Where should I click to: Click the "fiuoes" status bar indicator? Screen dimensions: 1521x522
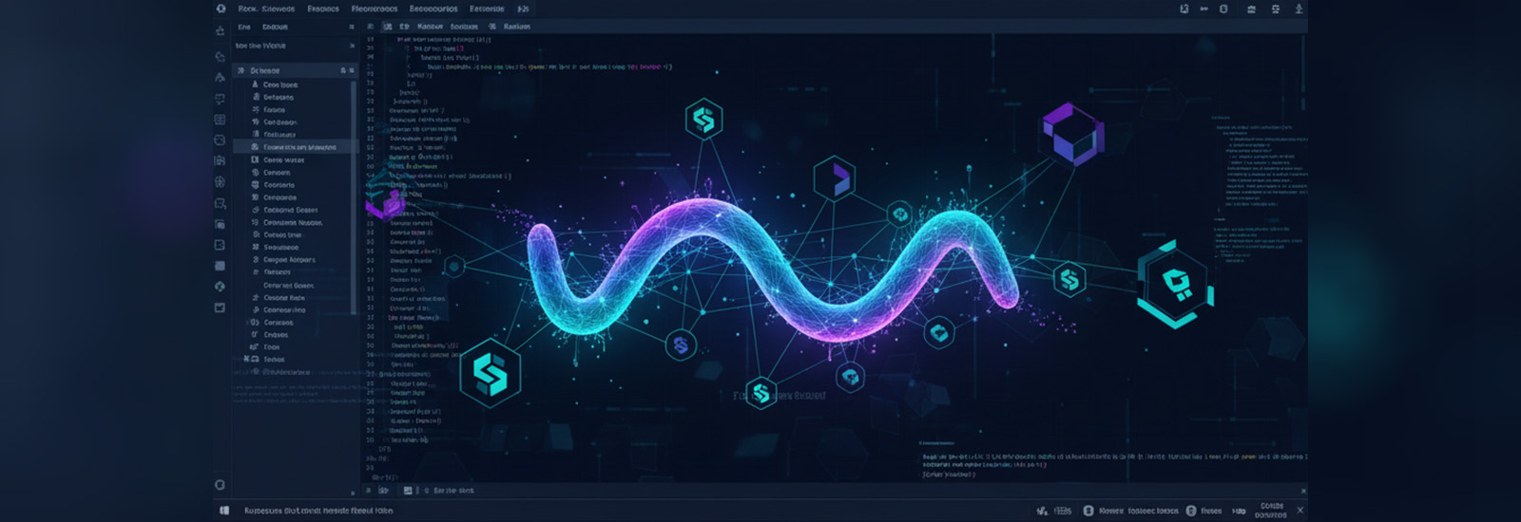pyautogui.click(x=1210, y=511)
